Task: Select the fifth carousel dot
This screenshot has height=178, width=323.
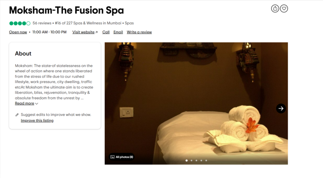Action: tap(206, 161)
